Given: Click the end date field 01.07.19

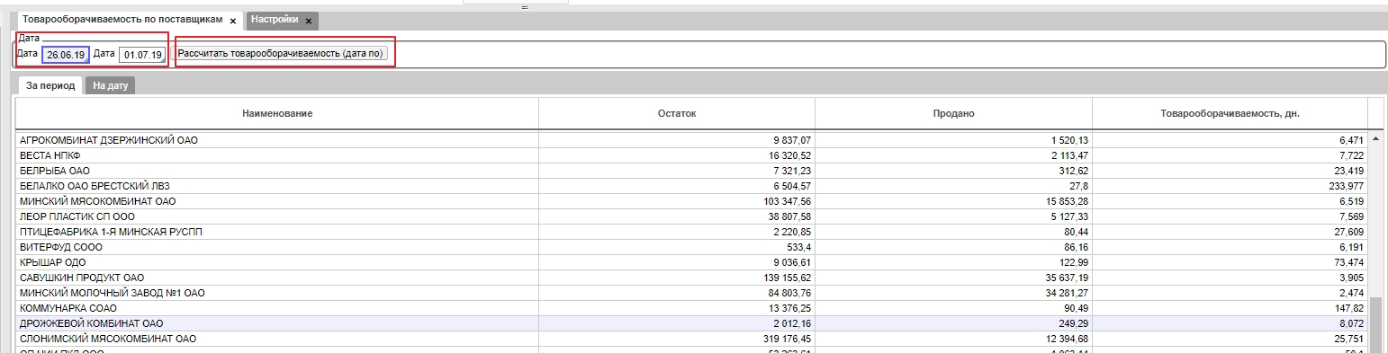Looking at the screenshot, I should click(x=142, y=55).
